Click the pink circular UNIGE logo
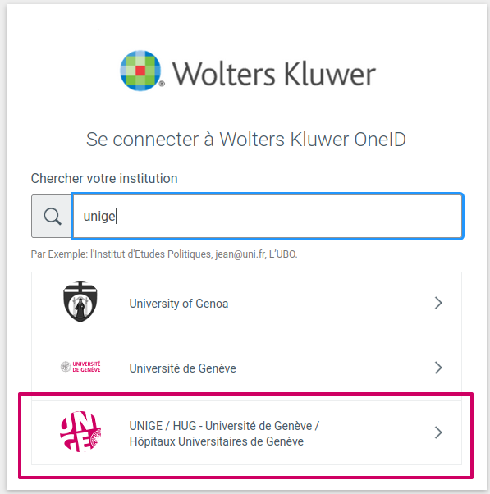The image size is (490, 494). (80, 432)
